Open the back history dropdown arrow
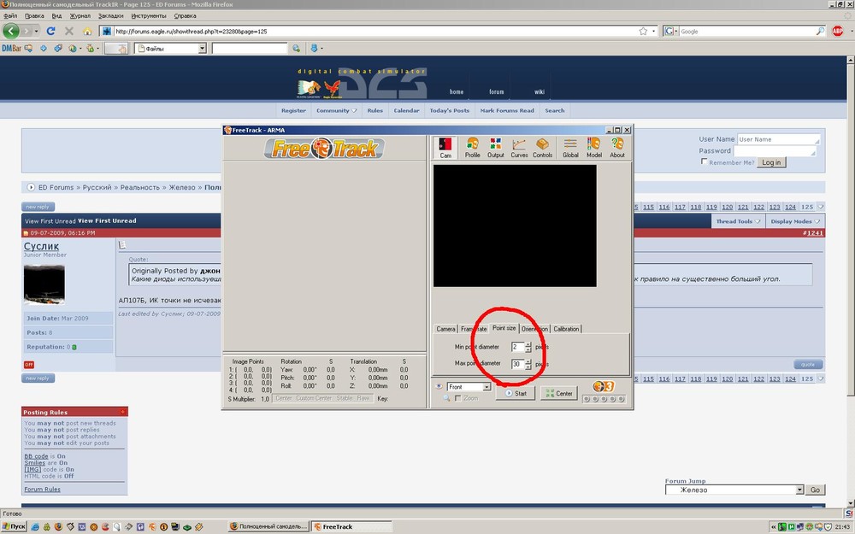855x534 pixels. [36, 31]
